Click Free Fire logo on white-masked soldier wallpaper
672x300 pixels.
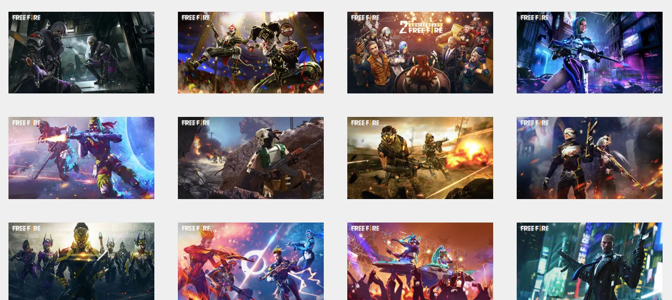195,123
